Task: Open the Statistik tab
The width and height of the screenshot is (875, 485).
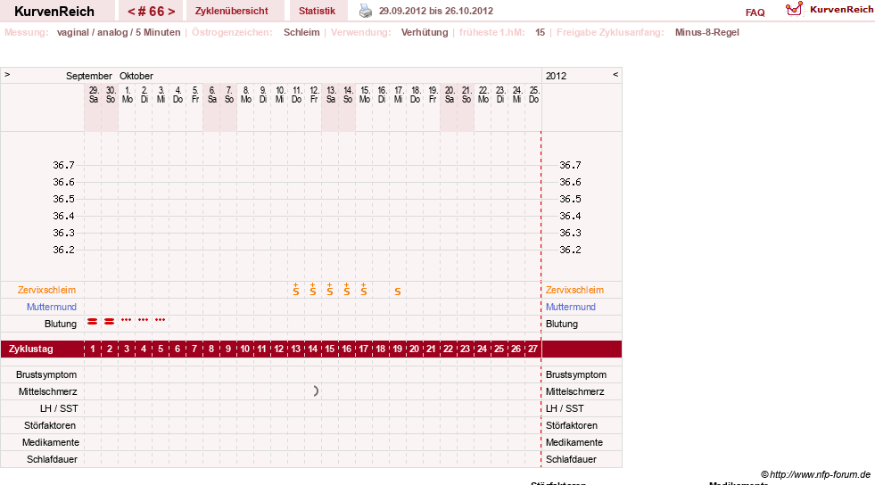Action: (317, 11)
